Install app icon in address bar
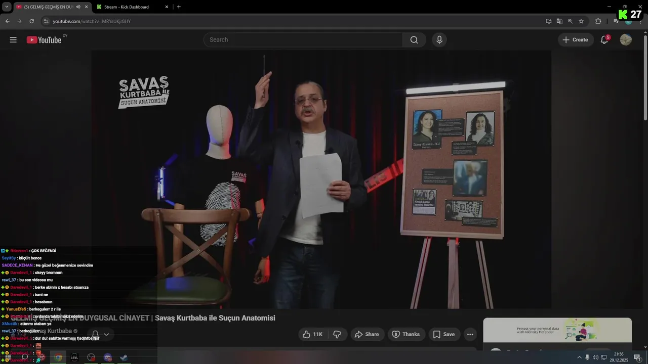The width and height of the screenshot is (648, 364). 548,21
